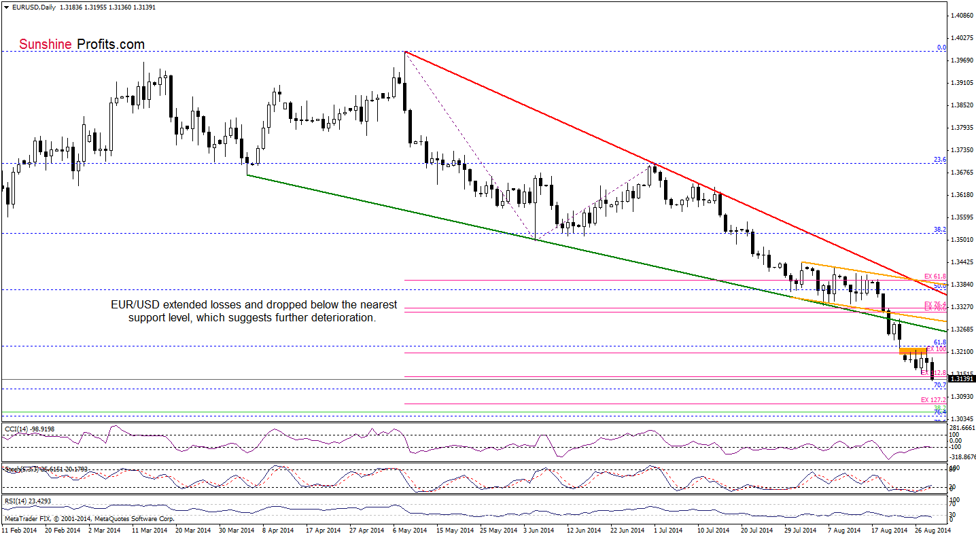Click the MetaTrader FIX copyright text
Viewport: 976px width, 536px height.
[90, 518]
